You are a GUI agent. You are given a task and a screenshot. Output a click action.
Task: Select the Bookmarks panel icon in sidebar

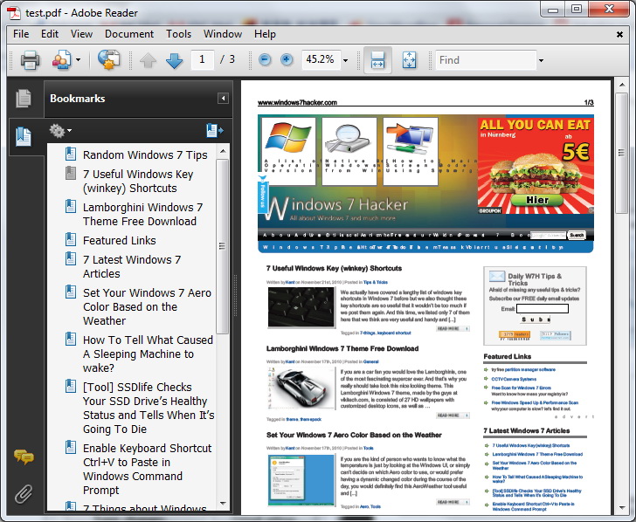23,136
